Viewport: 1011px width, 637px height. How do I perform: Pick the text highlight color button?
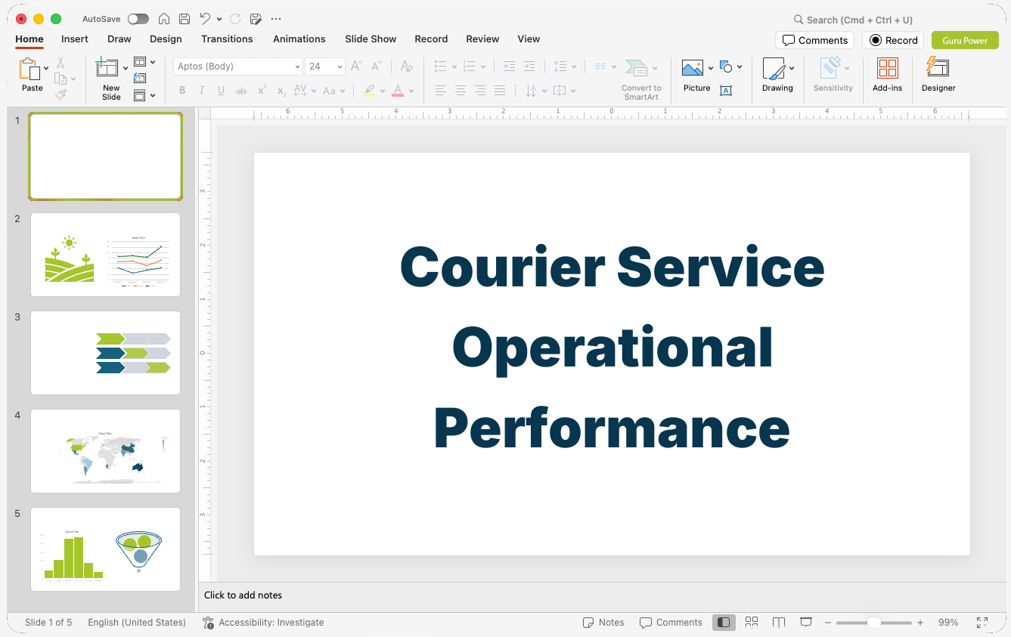pyautogui.click(x=369, y=91)
